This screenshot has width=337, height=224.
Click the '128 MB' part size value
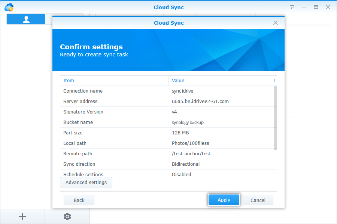(180, 133)
